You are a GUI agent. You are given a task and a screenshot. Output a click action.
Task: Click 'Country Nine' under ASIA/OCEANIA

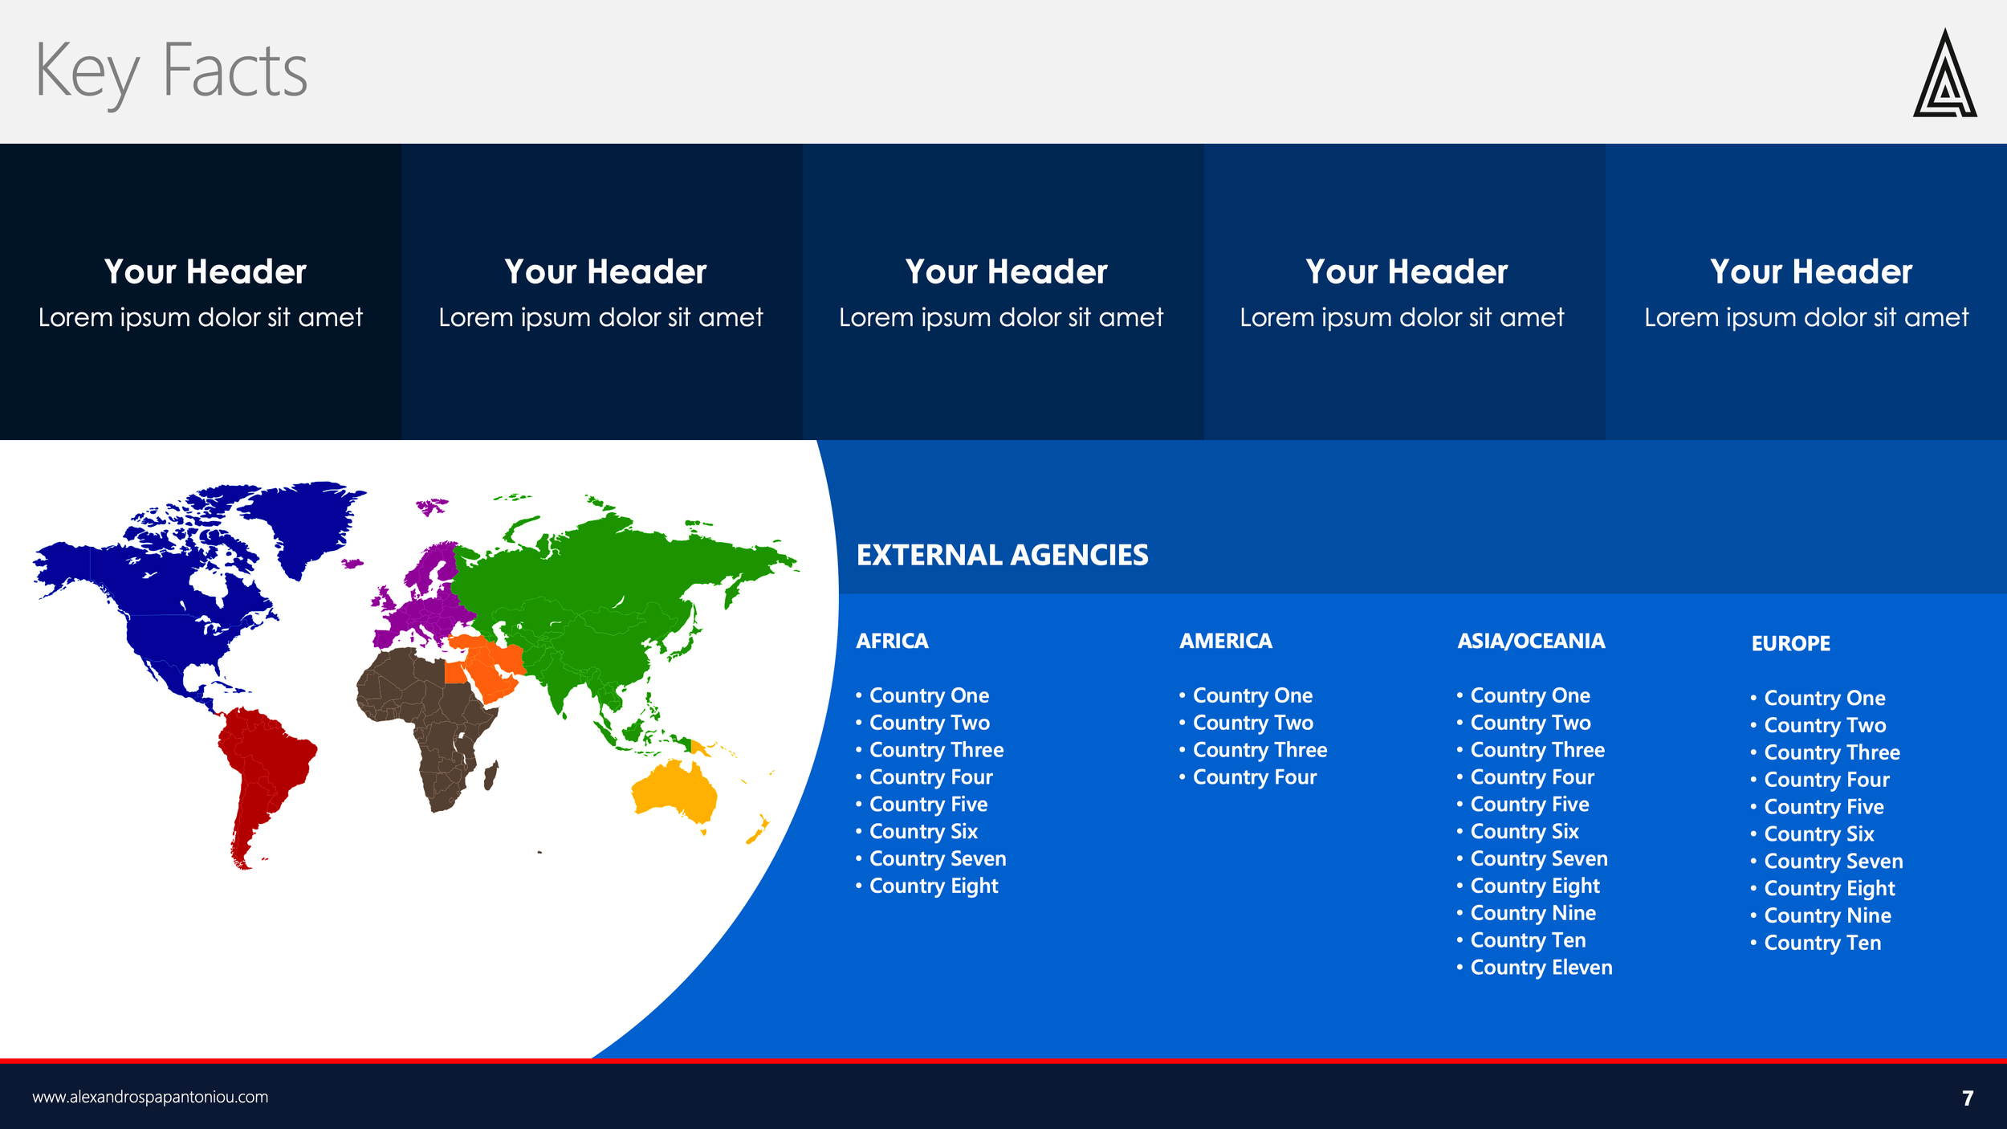[1533, 913]
